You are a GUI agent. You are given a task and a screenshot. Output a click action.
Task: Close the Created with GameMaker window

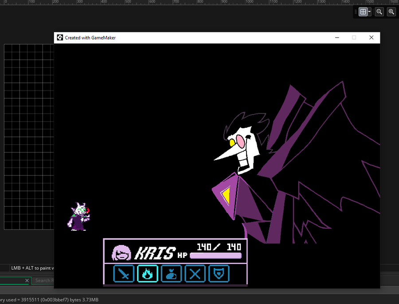coord(371,38)
